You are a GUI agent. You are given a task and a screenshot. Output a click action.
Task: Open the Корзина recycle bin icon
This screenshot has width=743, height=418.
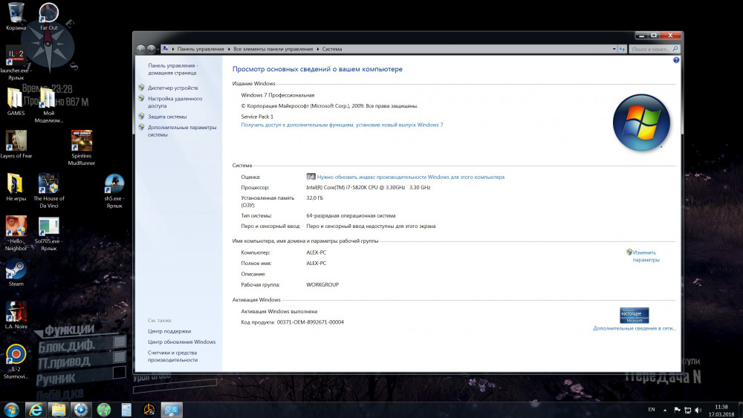point(16,13)
